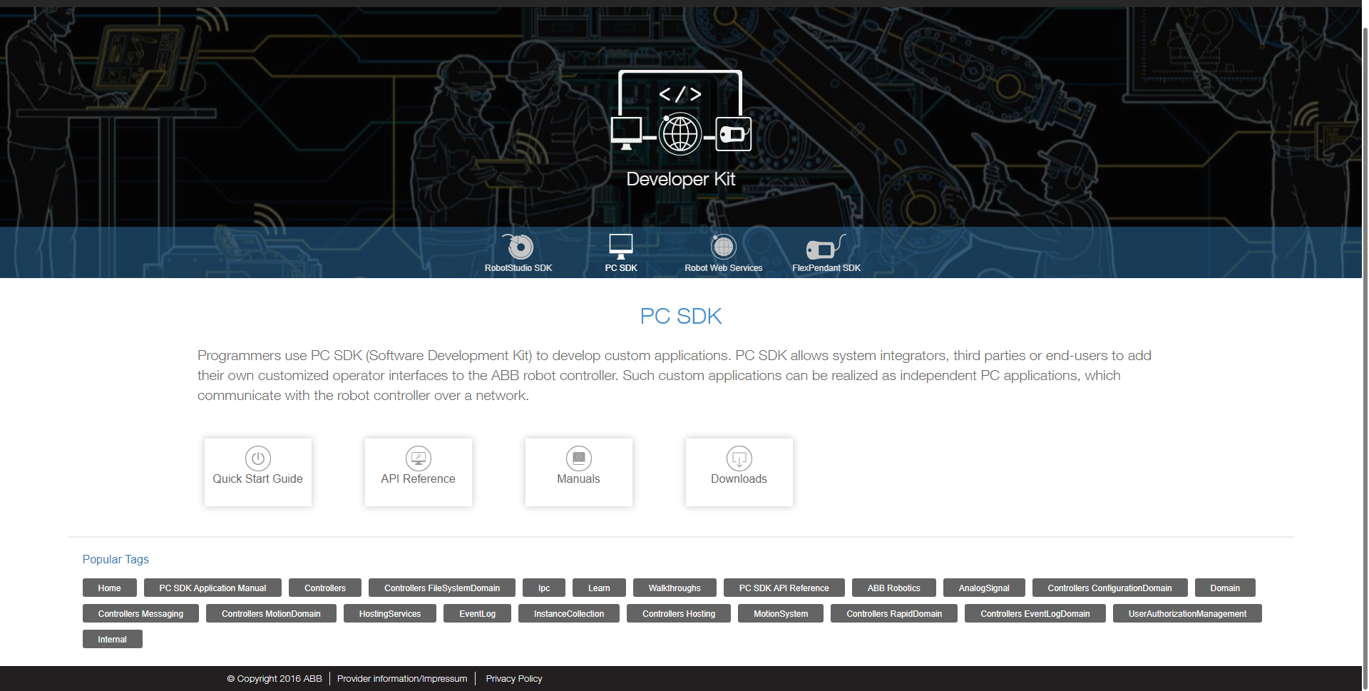Click the API Reference screen icon

coord(418,459)
